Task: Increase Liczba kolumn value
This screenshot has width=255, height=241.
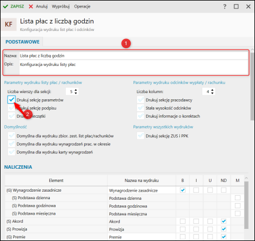Action: tap(213, 90)
